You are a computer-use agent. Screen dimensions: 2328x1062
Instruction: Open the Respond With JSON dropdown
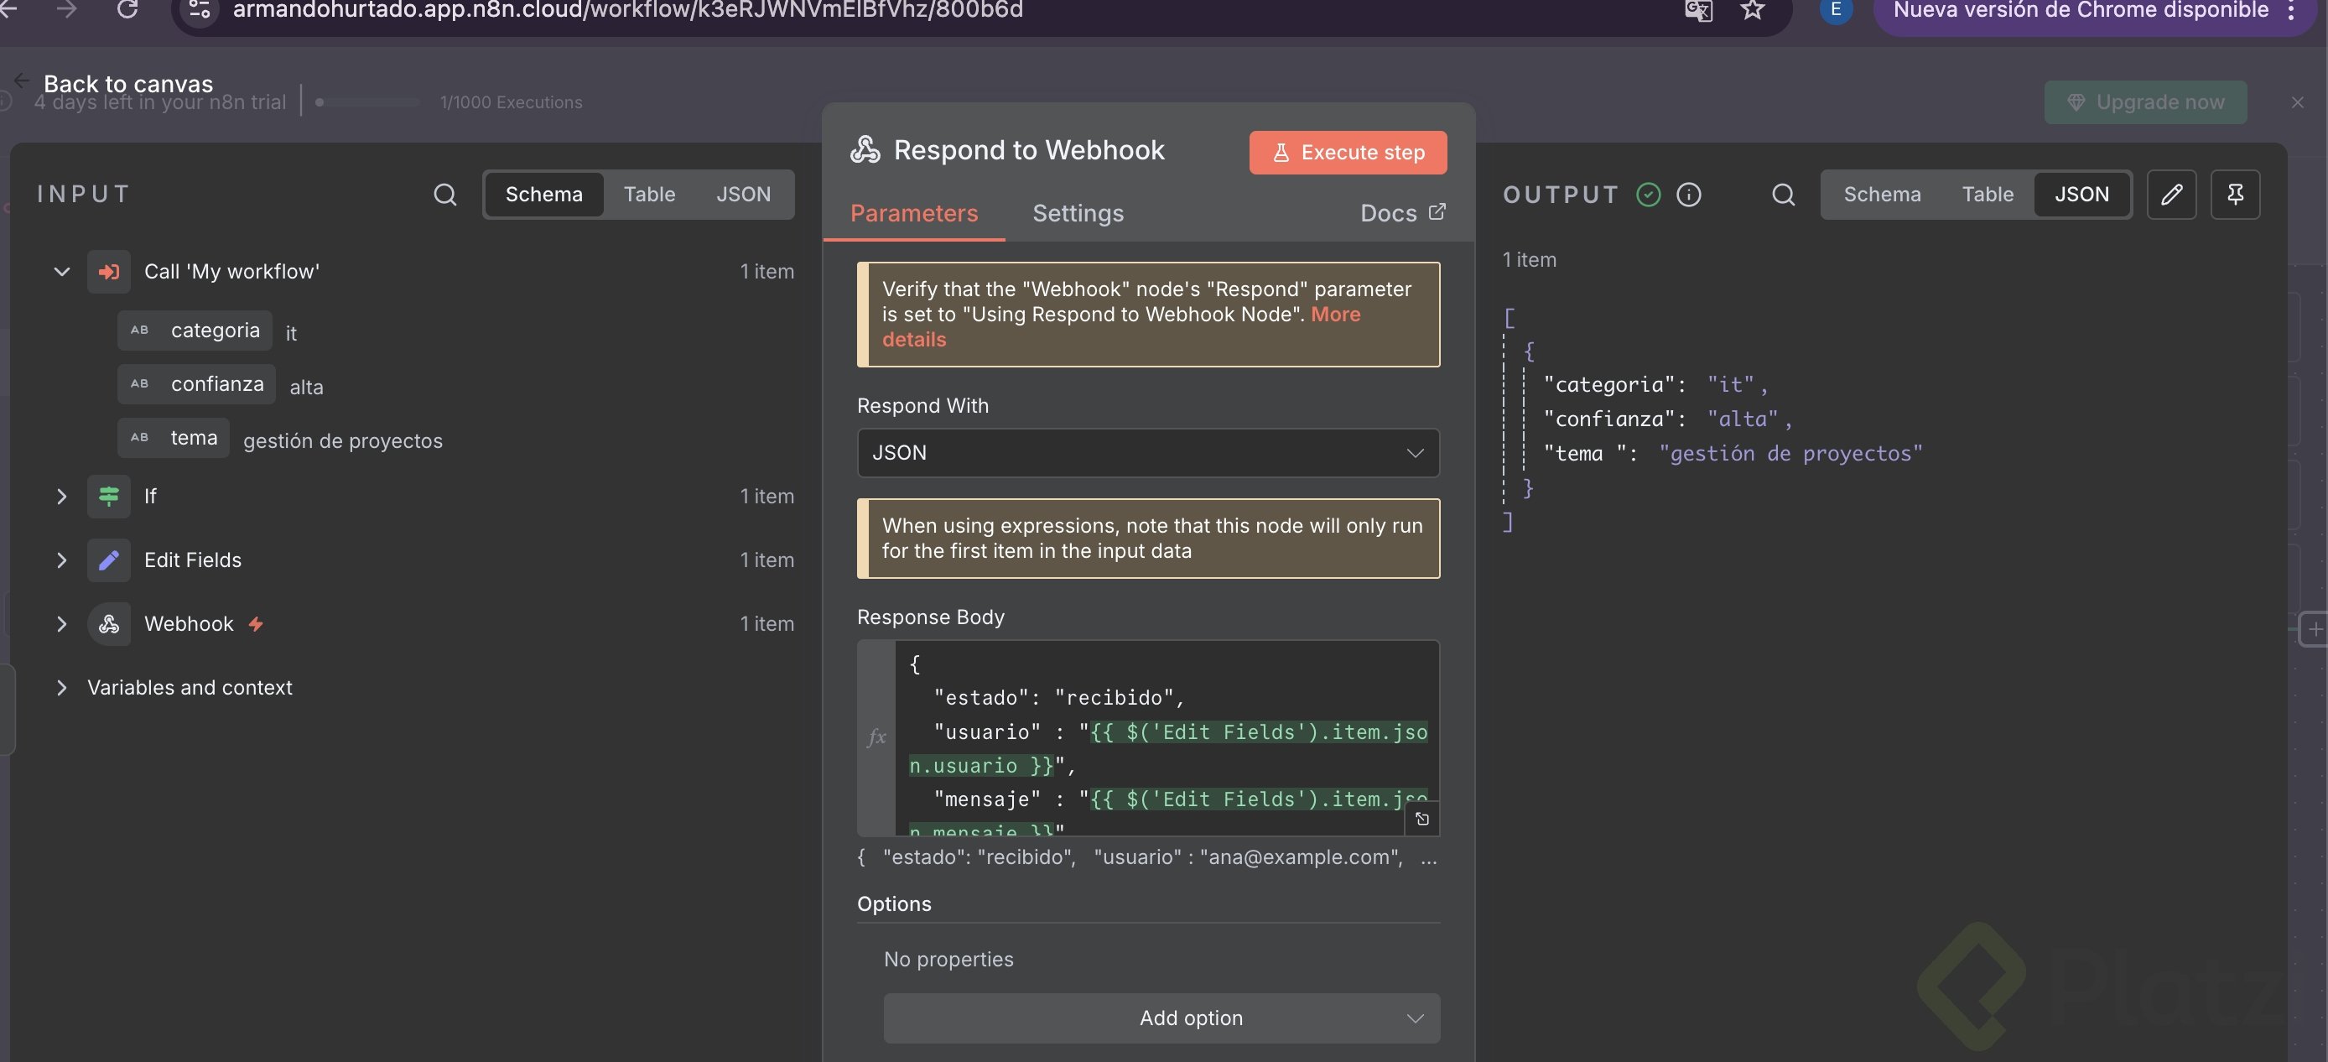pos(1147,453)
